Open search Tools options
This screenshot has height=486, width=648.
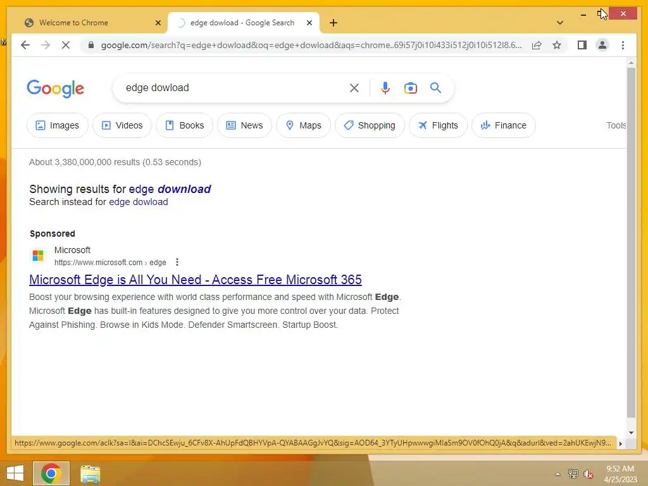tap(616, 125)
